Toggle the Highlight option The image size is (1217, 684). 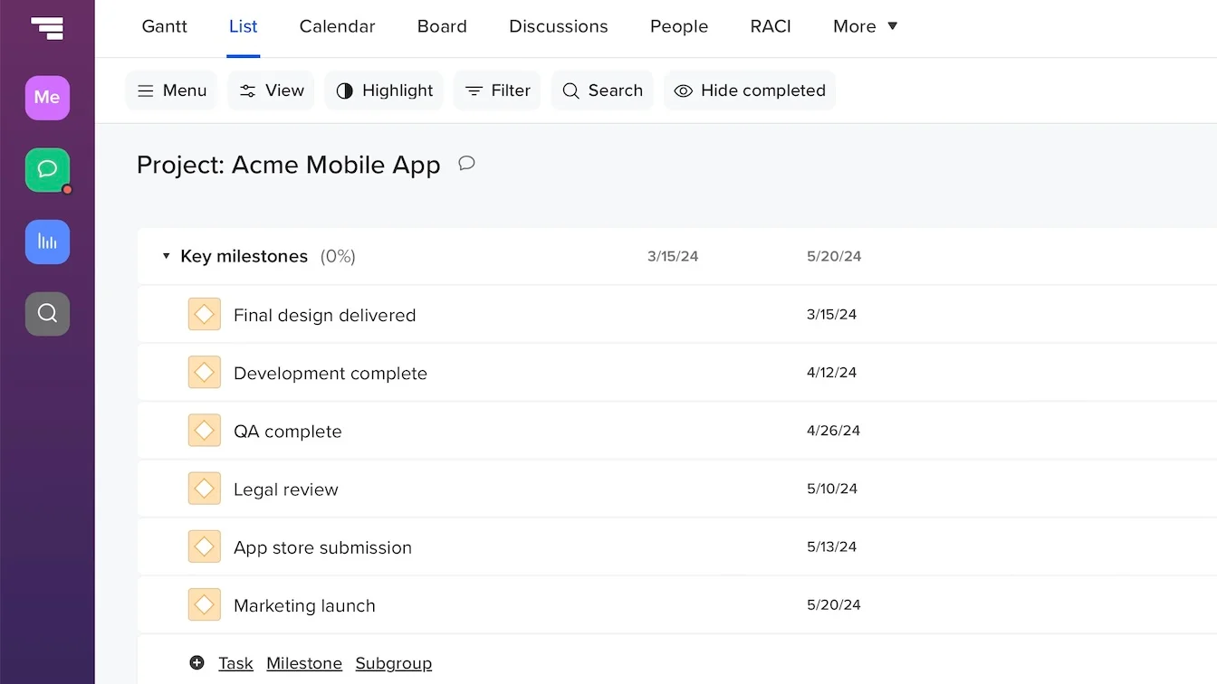384,90
